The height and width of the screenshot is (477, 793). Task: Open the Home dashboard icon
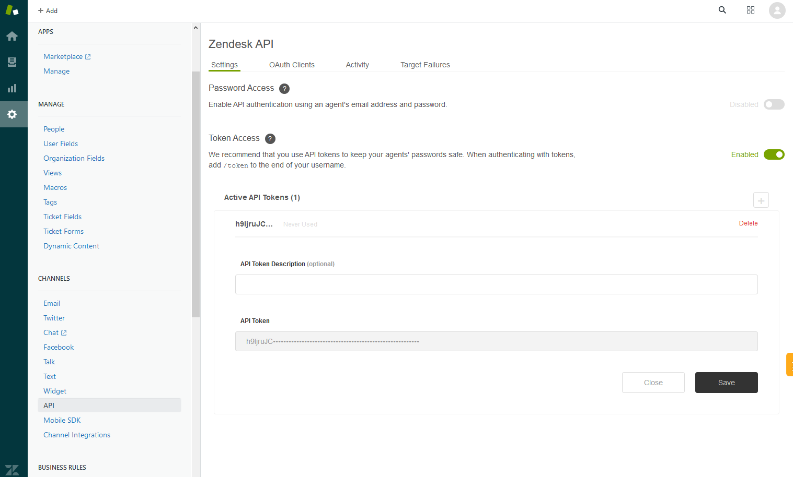(x=12, y=36)
